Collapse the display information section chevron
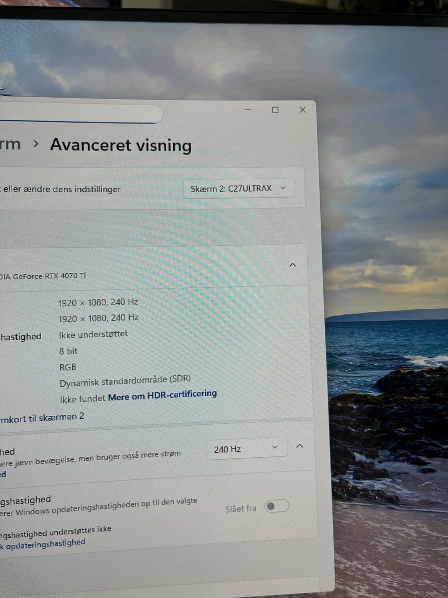Image resolution: width=448 pixels, height=598 pixels. [x=293, y=265]
